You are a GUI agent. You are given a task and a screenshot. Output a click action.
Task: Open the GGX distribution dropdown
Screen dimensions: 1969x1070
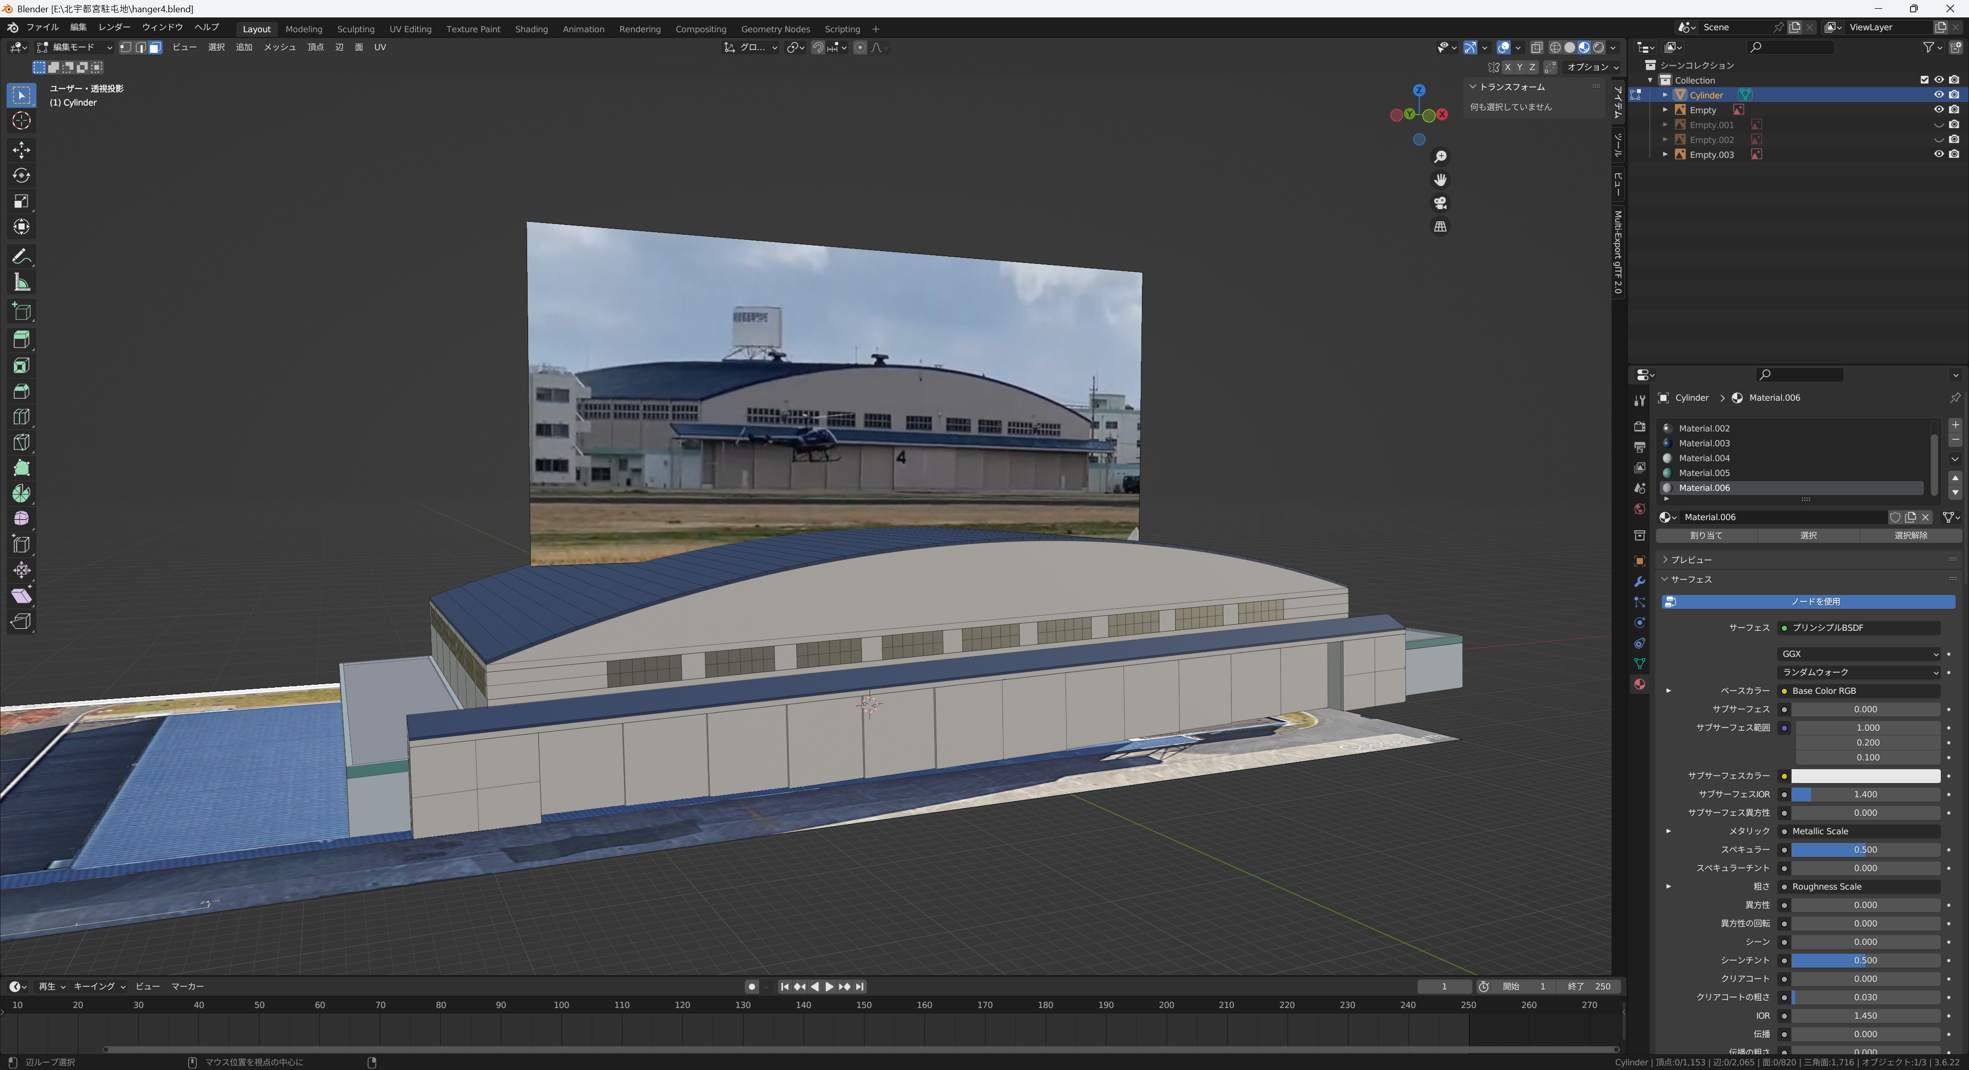tap(1858, 654)
